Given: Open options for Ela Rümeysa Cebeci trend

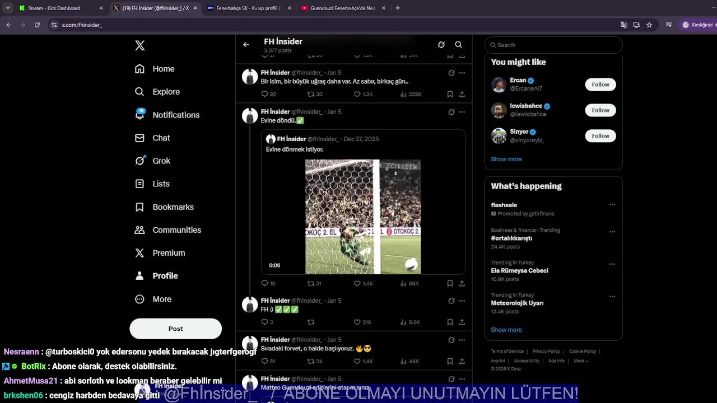Looking at the screenshot, I should point(612,264).
